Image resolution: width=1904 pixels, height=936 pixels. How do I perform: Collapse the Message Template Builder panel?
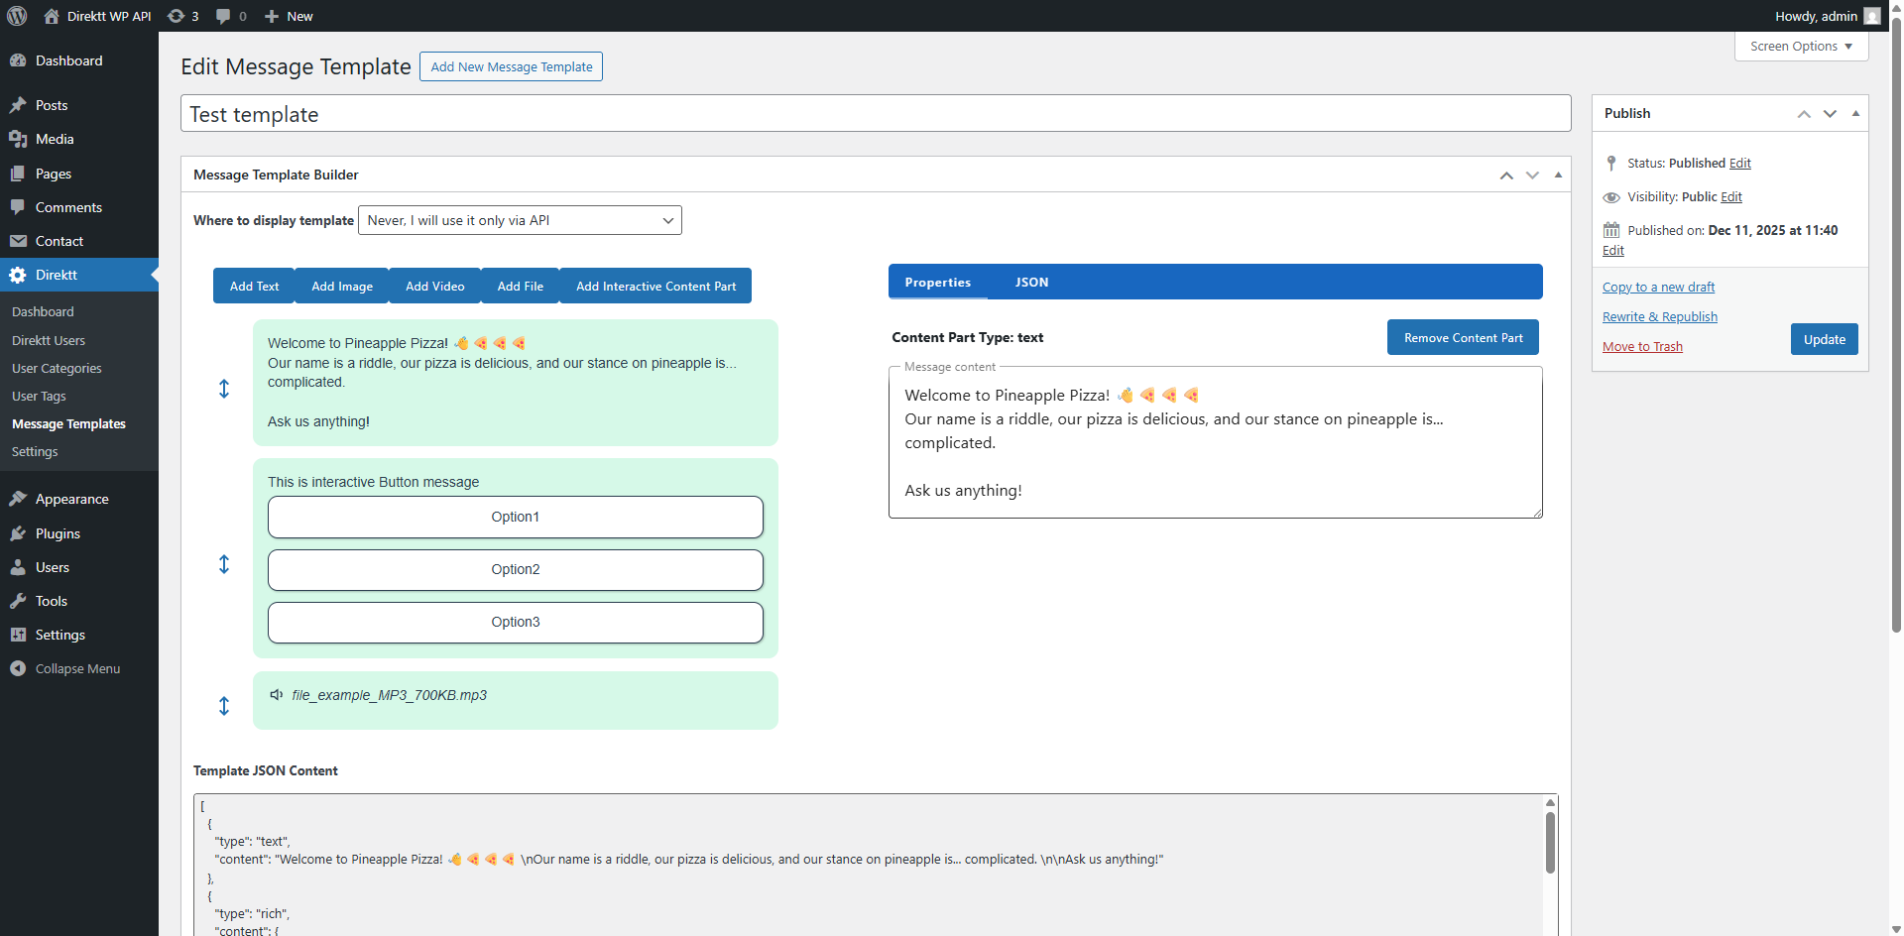tap(1557, 175)
